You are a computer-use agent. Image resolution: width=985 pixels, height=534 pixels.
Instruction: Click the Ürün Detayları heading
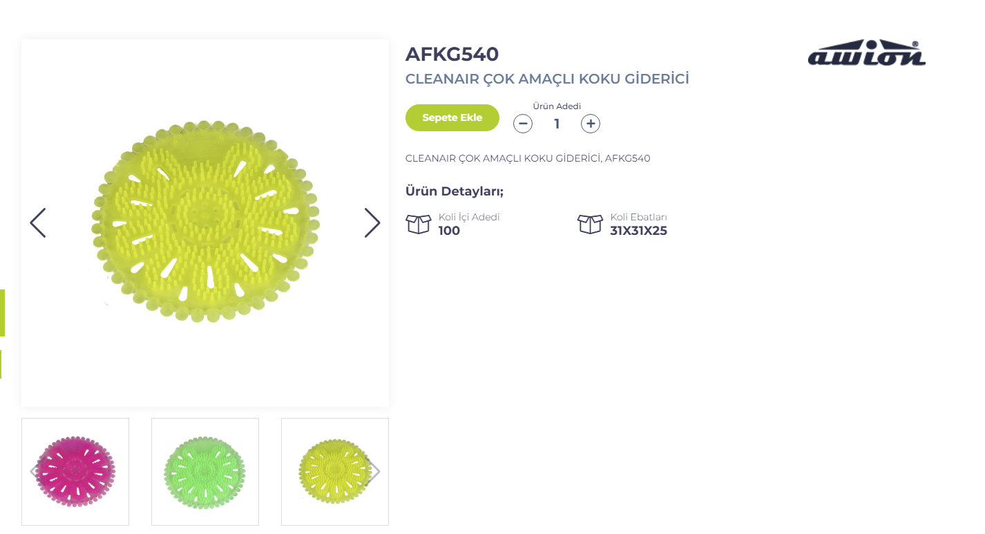[x=455, y=191]
